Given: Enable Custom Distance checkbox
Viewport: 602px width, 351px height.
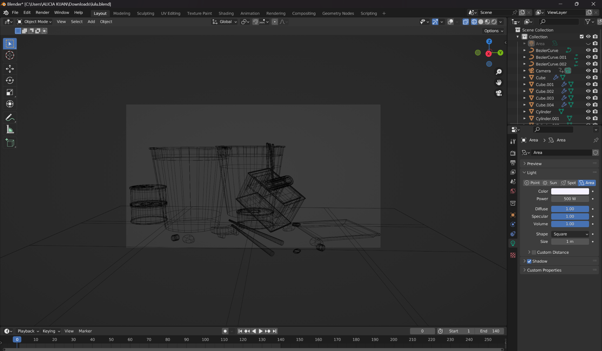Looking at the screenshot, I should [534, 252].
